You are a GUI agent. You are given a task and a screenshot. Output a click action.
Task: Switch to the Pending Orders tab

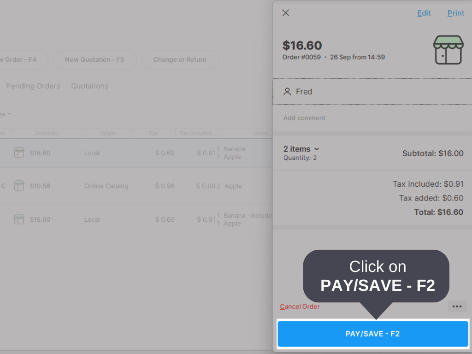click(x=33, y=86)
